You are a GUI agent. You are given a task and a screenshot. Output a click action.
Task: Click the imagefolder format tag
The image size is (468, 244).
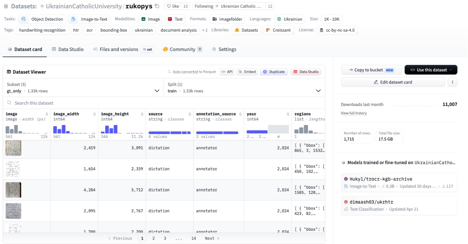(x=228, y=19)
